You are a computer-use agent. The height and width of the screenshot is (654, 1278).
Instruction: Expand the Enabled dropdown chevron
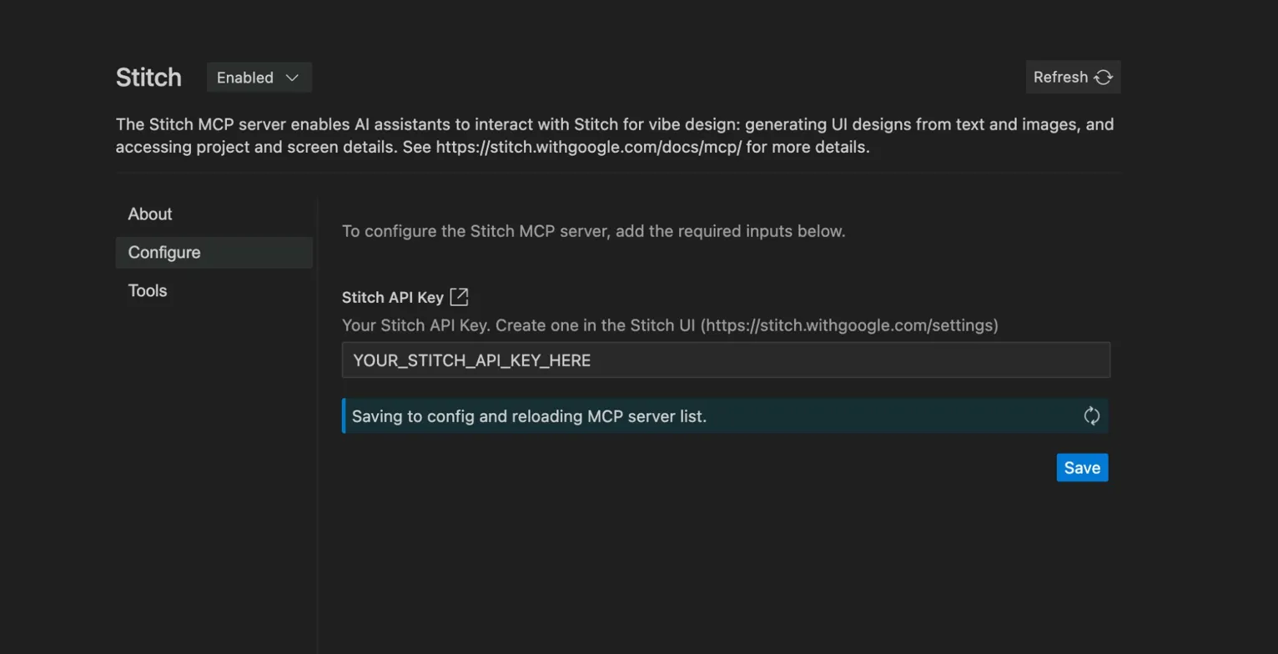coord(292,78)
